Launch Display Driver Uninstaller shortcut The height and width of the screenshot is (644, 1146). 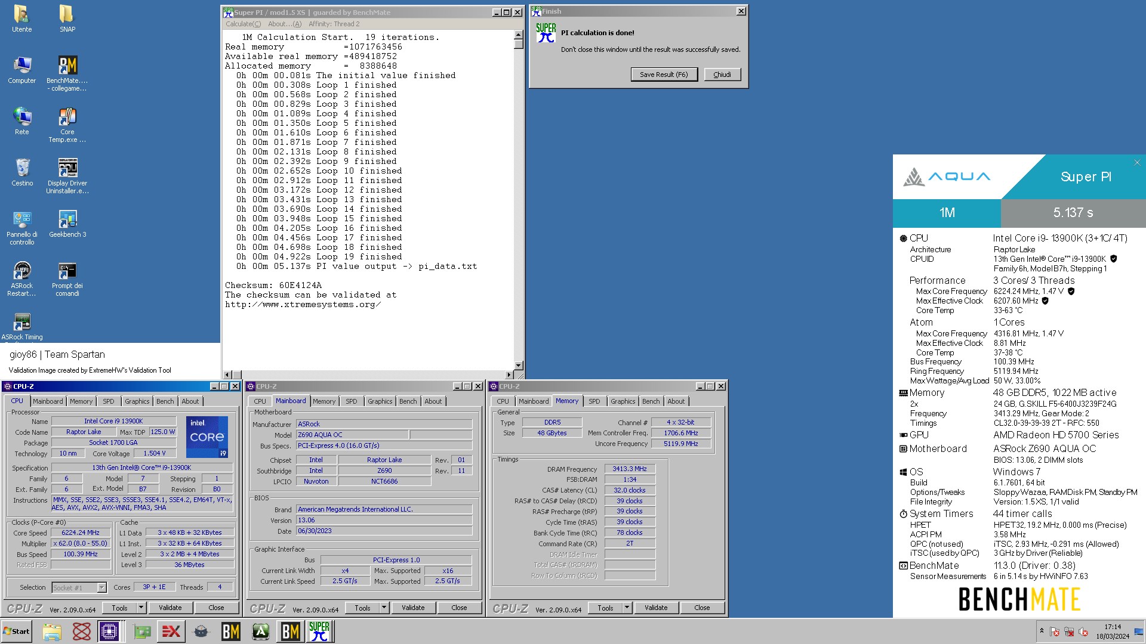click(x=67, y=176)
